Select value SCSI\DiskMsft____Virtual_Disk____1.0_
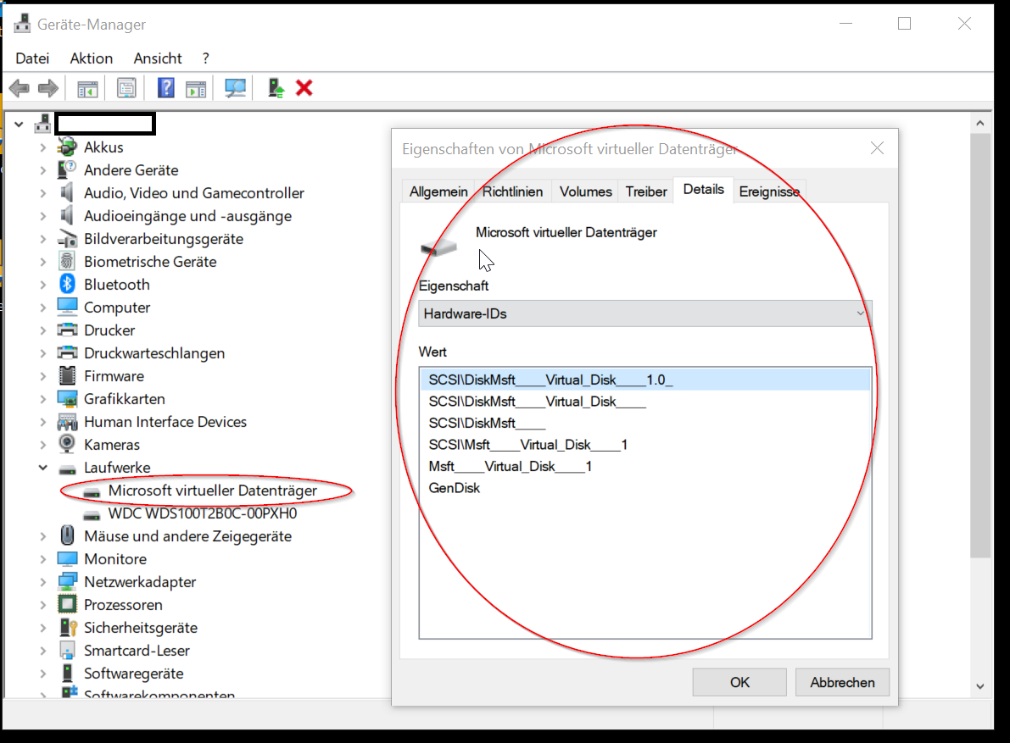This screenshot has height=743, width=1010. [645, 380]
